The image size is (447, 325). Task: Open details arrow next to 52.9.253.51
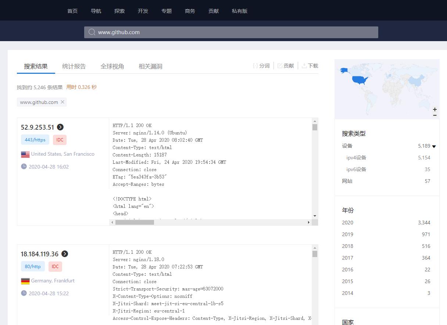click(60, 127)
